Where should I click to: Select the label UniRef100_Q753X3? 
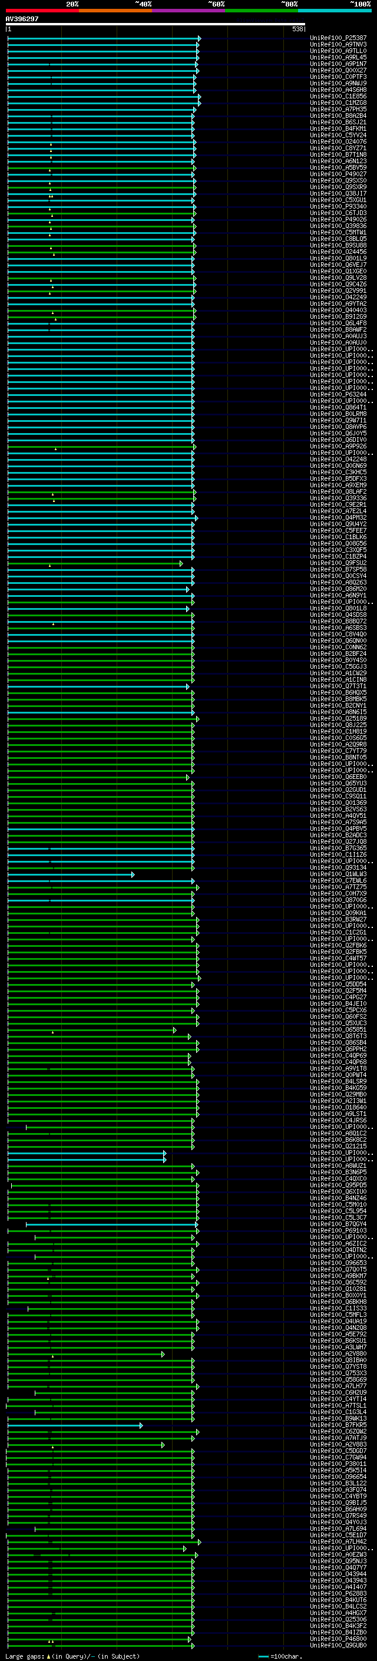[x=338, y=1373]
